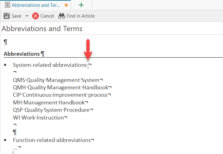Viewport: 223px width, 154px height.
Task: Click the ellipsis line under Function-related abbreviations
Action: tap(15, 148)
